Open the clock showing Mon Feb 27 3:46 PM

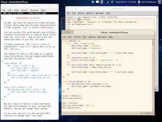click(x=126, y=2)
